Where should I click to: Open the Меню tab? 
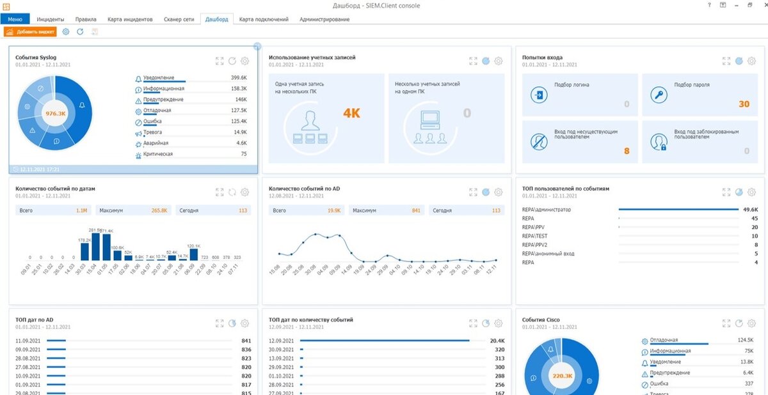(15, 19)
